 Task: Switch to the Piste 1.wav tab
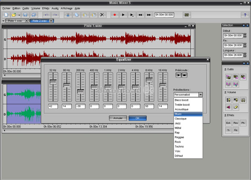[x=16, y=20]
